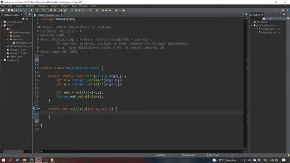Click the New file toolbar icon
The image size is (290, 163).
point(3,10)
